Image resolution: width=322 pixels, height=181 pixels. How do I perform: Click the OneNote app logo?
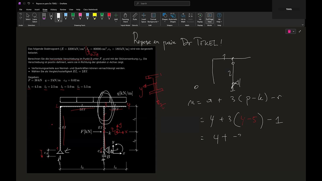(20, 4)
